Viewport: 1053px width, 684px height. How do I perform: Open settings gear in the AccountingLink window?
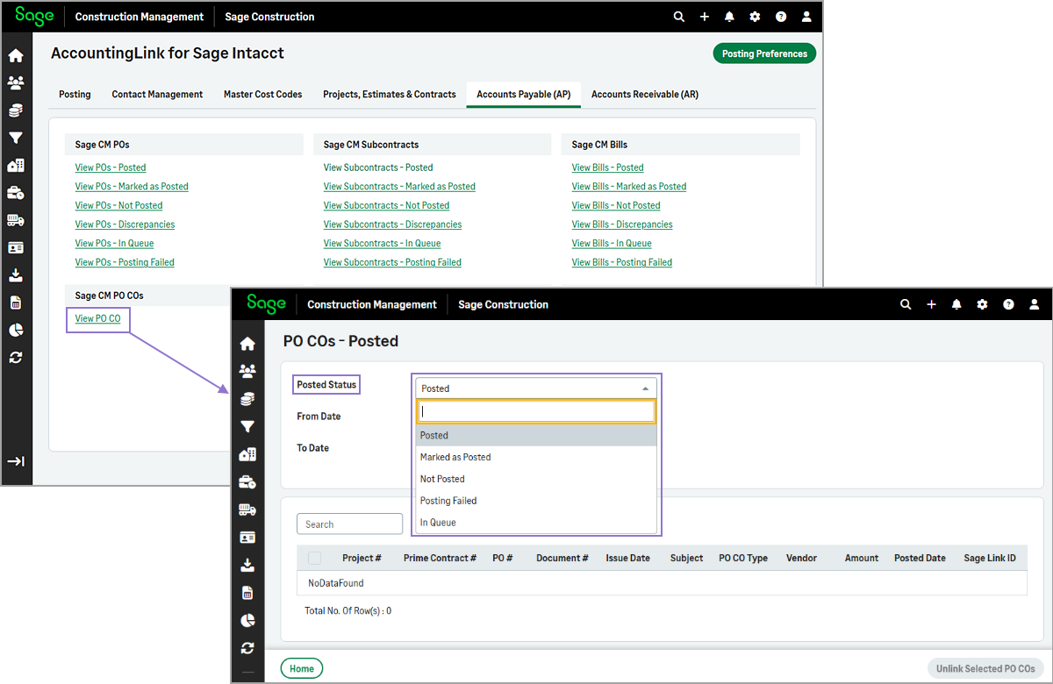pyautogui.click(x=755, y=17)
